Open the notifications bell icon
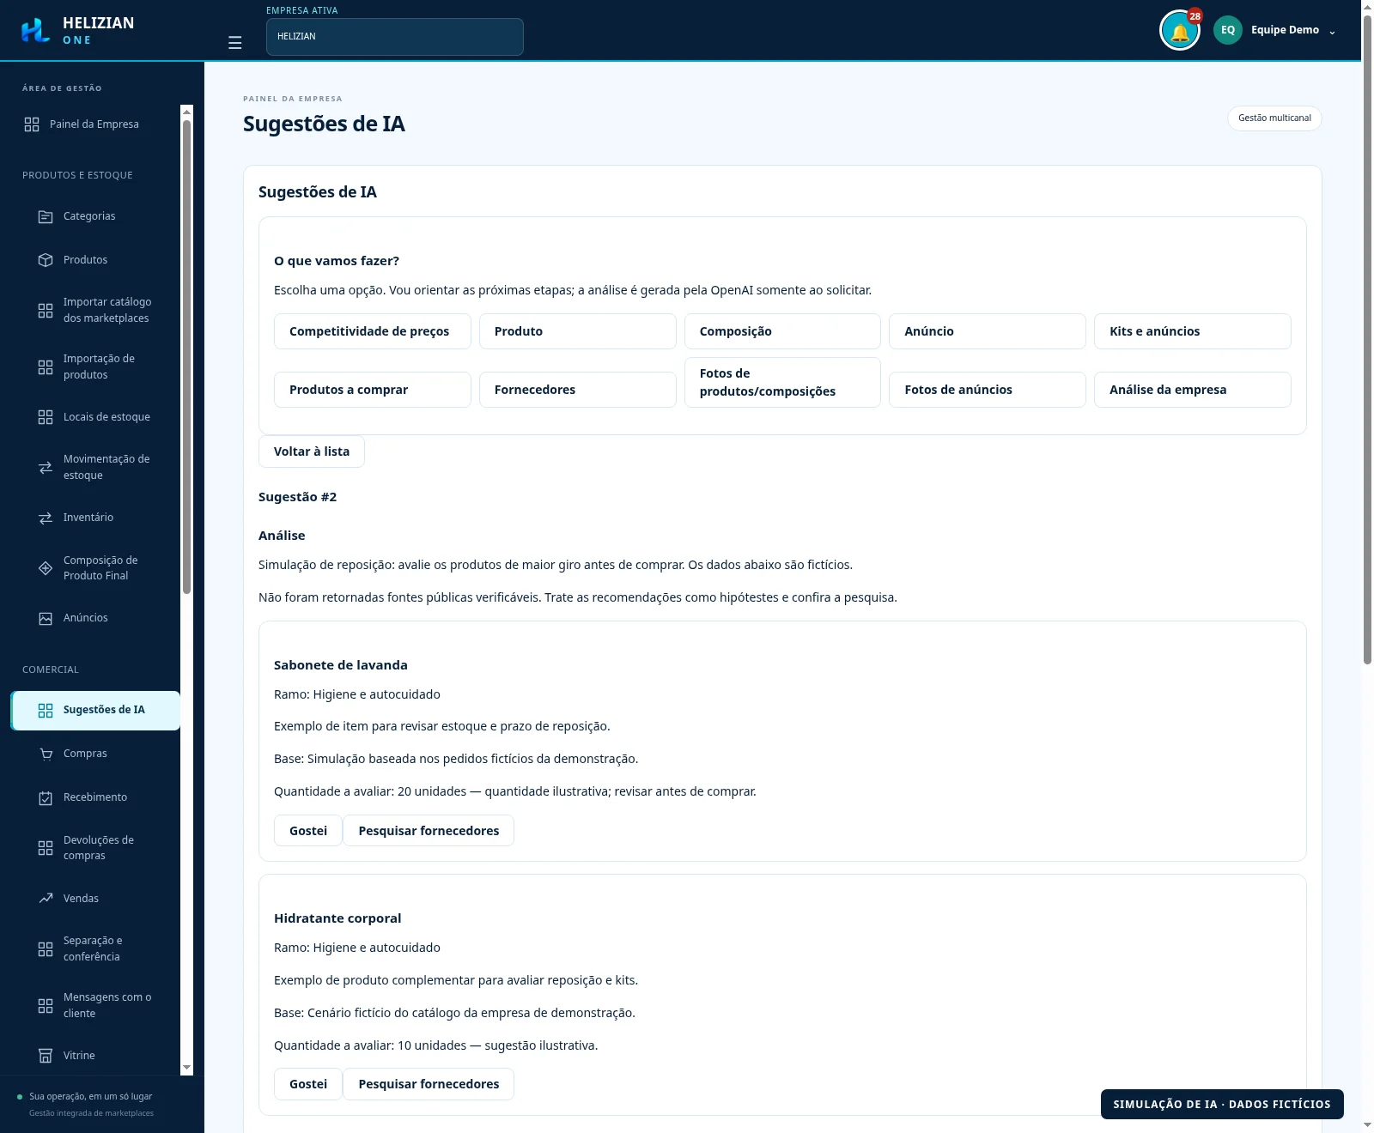1374x1133 pixels. pyautogui.click(x=1179, y=31)
